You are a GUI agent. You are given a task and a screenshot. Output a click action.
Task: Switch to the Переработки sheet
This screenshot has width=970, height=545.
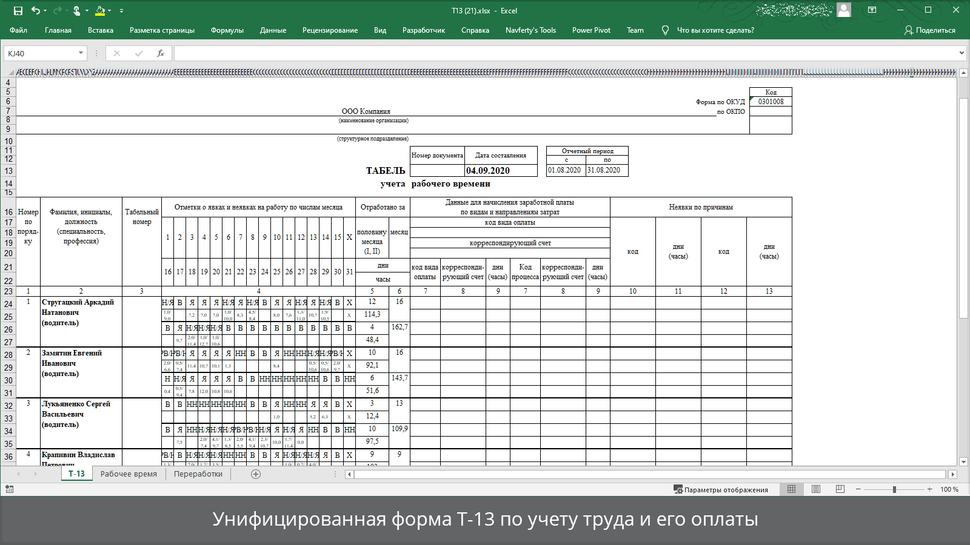click(x=198, y=474)
